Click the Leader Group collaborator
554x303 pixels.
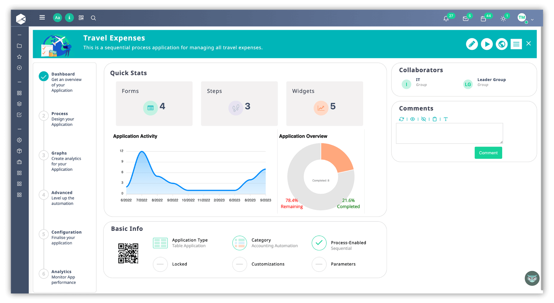coord(484,84)
